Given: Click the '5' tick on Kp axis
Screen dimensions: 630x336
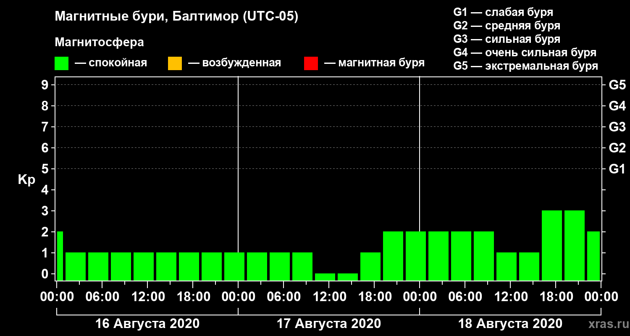Looking at the screenshot, I should click(x=46, y=169).
